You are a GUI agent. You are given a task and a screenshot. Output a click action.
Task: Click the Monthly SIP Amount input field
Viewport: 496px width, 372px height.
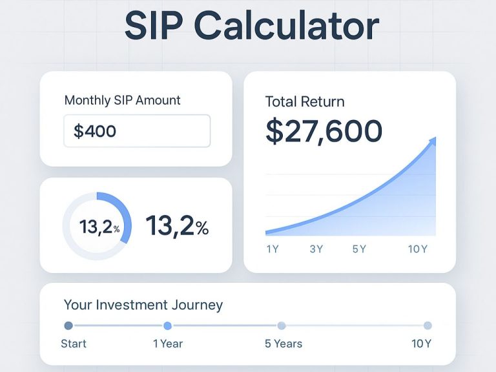point(137,131)
